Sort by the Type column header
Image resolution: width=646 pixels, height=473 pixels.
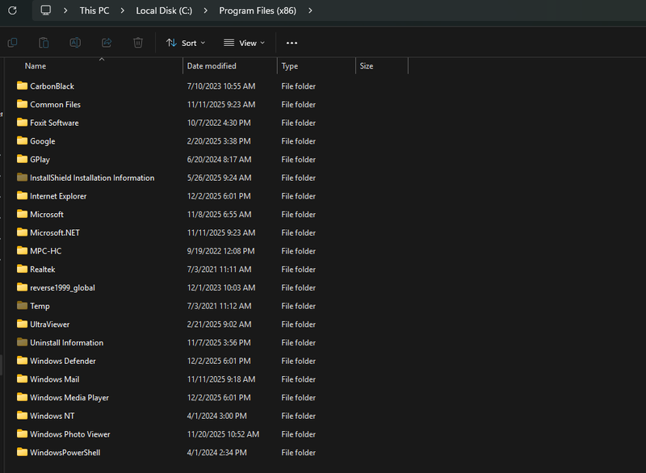click(290, 66)
